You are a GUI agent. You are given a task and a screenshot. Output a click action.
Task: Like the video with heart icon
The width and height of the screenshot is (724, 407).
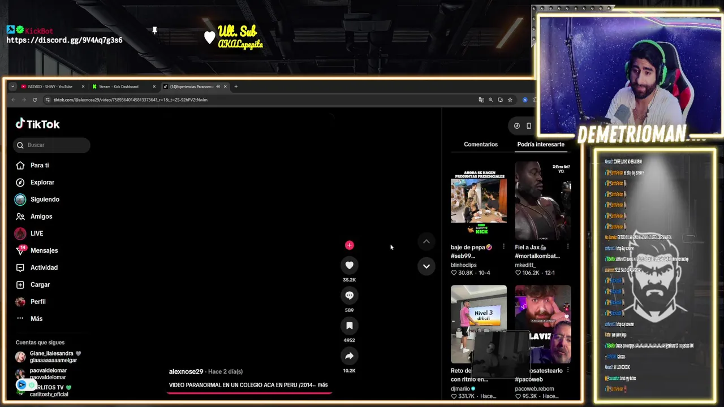tap(349, 265)
